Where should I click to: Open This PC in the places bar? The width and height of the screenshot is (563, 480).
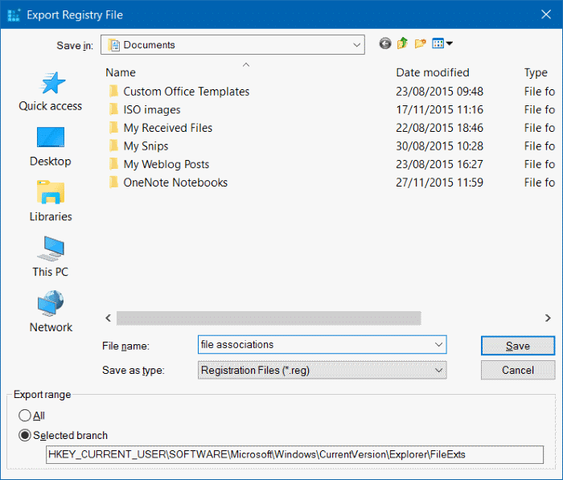(x=51, y=256)
